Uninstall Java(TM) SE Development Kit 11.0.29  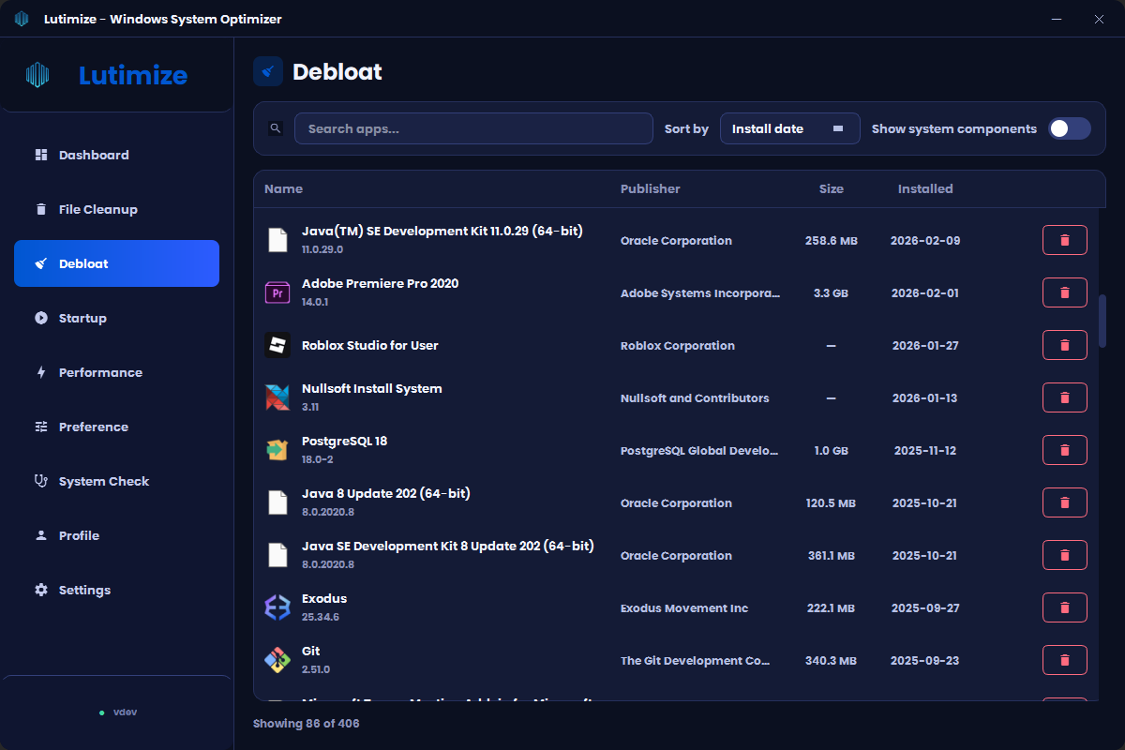click(1064, 240)
